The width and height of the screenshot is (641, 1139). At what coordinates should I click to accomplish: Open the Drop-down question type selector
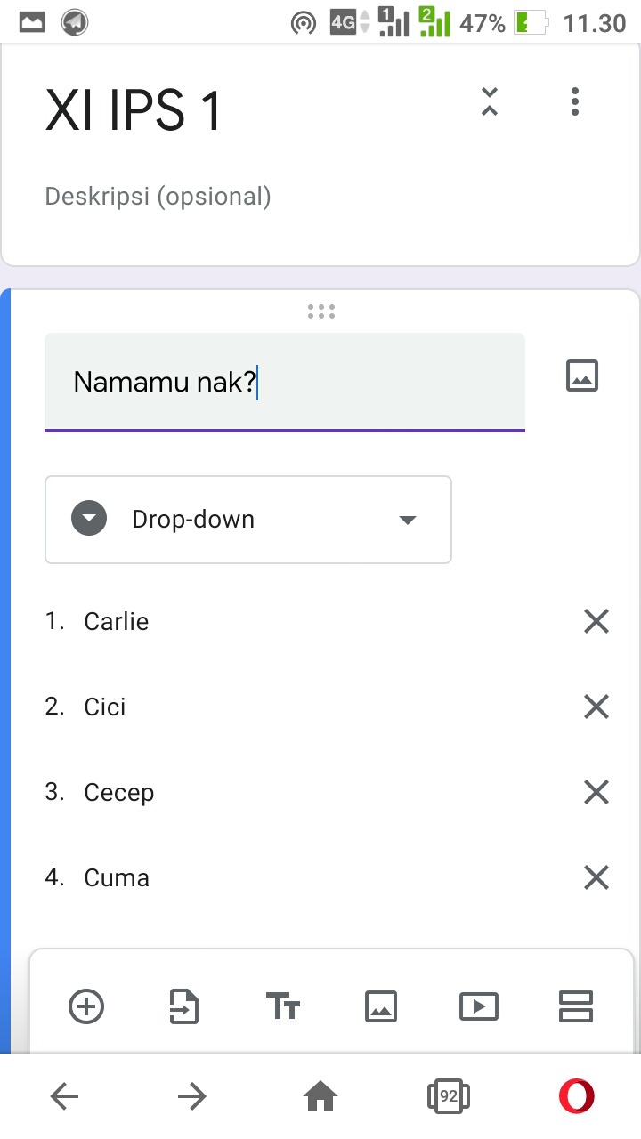[247, 520]
